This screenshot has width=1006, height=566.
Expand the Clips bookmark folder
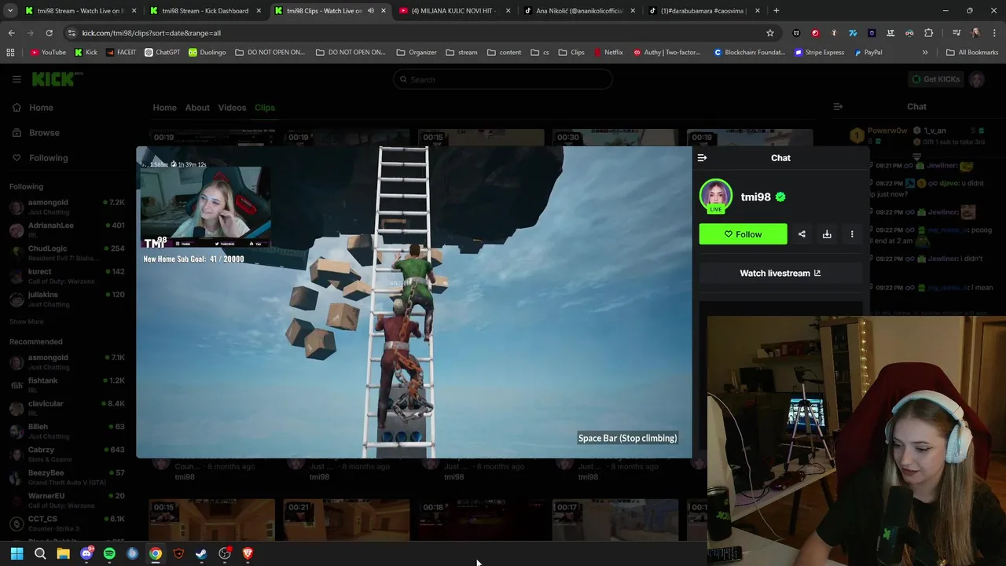click(x=571, y=53)
